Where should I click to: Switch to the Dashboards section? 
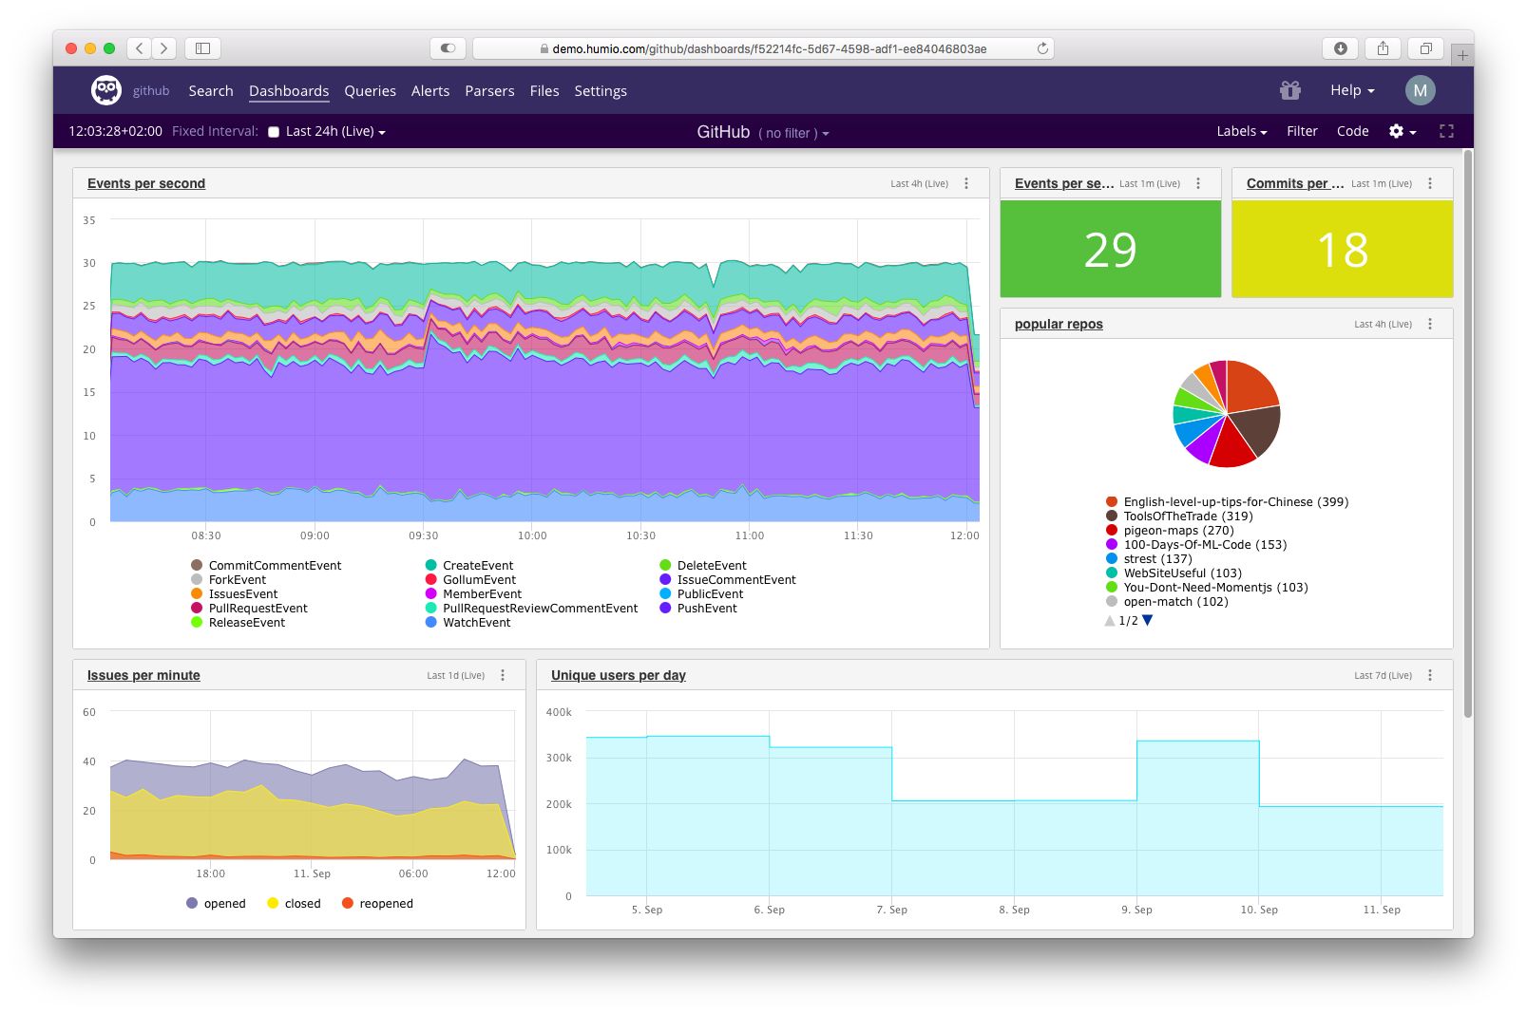288,90
